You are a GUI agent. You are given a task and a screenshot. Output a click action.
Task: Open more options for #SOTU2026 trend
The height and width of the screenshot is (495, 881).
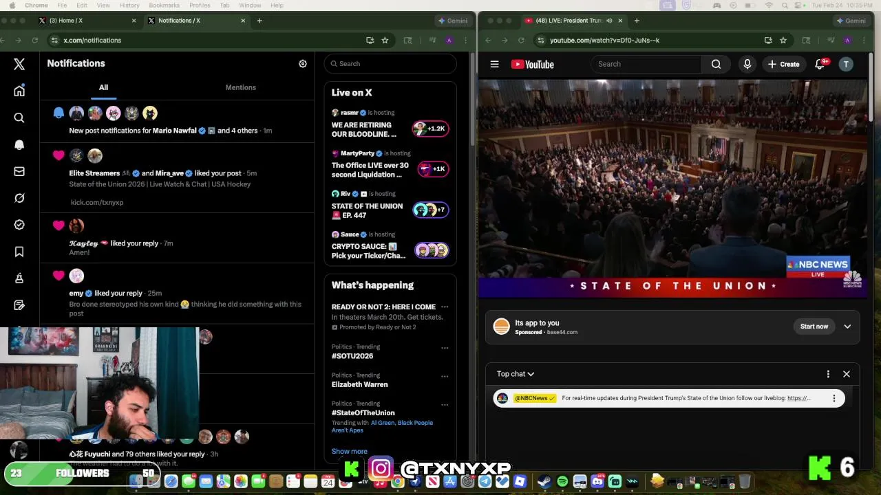point(445,348)
